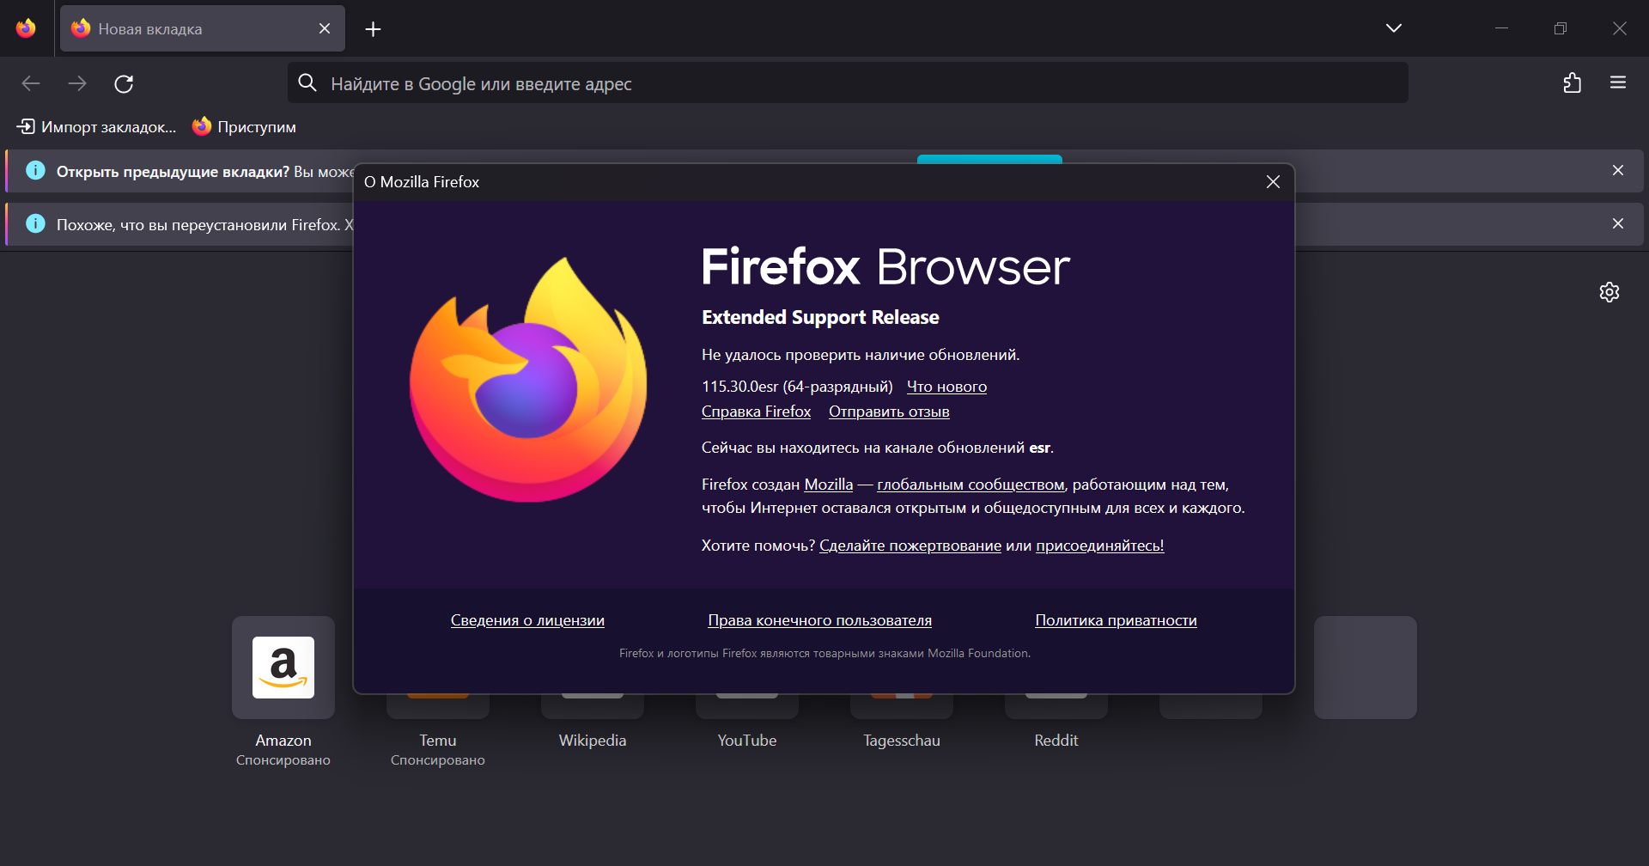The image size is (1649, 866).
Task: Expand the list all tabs chevron
Action: tap(1393, 28)
